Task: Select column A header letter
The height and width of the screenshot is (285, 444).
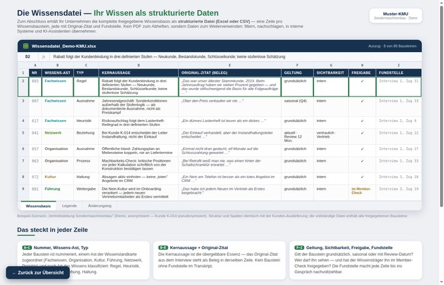Action: (35, 65)
